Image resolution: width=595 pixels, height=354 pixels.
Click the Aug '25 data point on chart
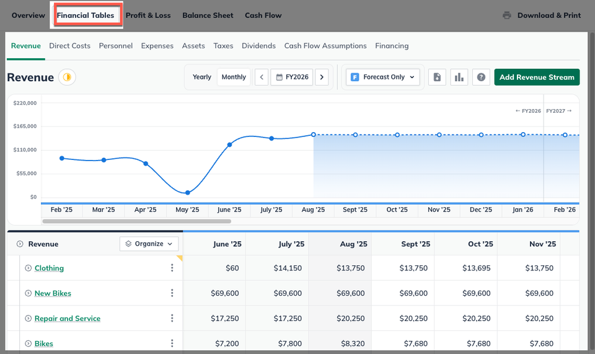point(314,135)
